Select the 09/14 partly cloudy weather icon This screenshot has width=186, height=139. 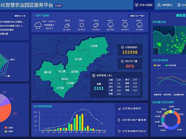tap(67, 25)
